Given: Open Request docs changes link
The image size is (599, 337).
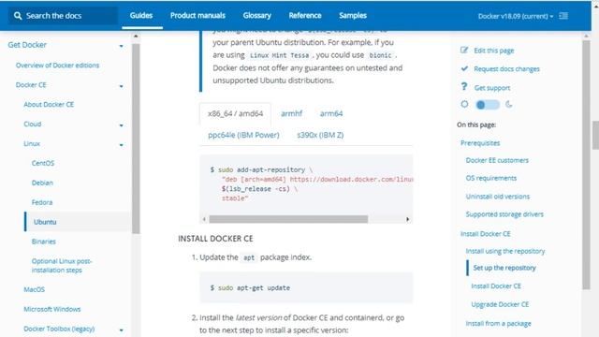Looking at the screenshot, I should pyautogui.click(x=506, y=68).
